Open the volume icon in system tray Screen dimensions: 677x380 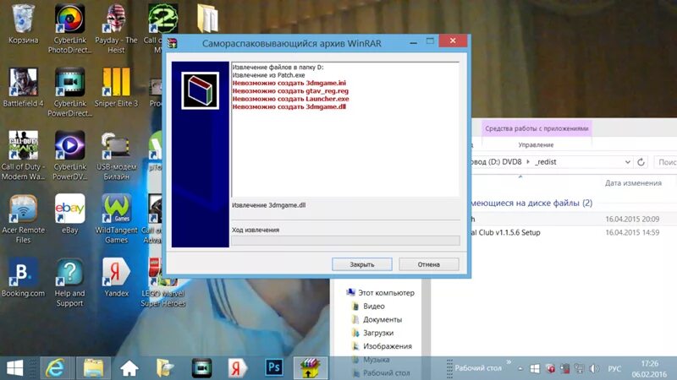tap(594, 369)
